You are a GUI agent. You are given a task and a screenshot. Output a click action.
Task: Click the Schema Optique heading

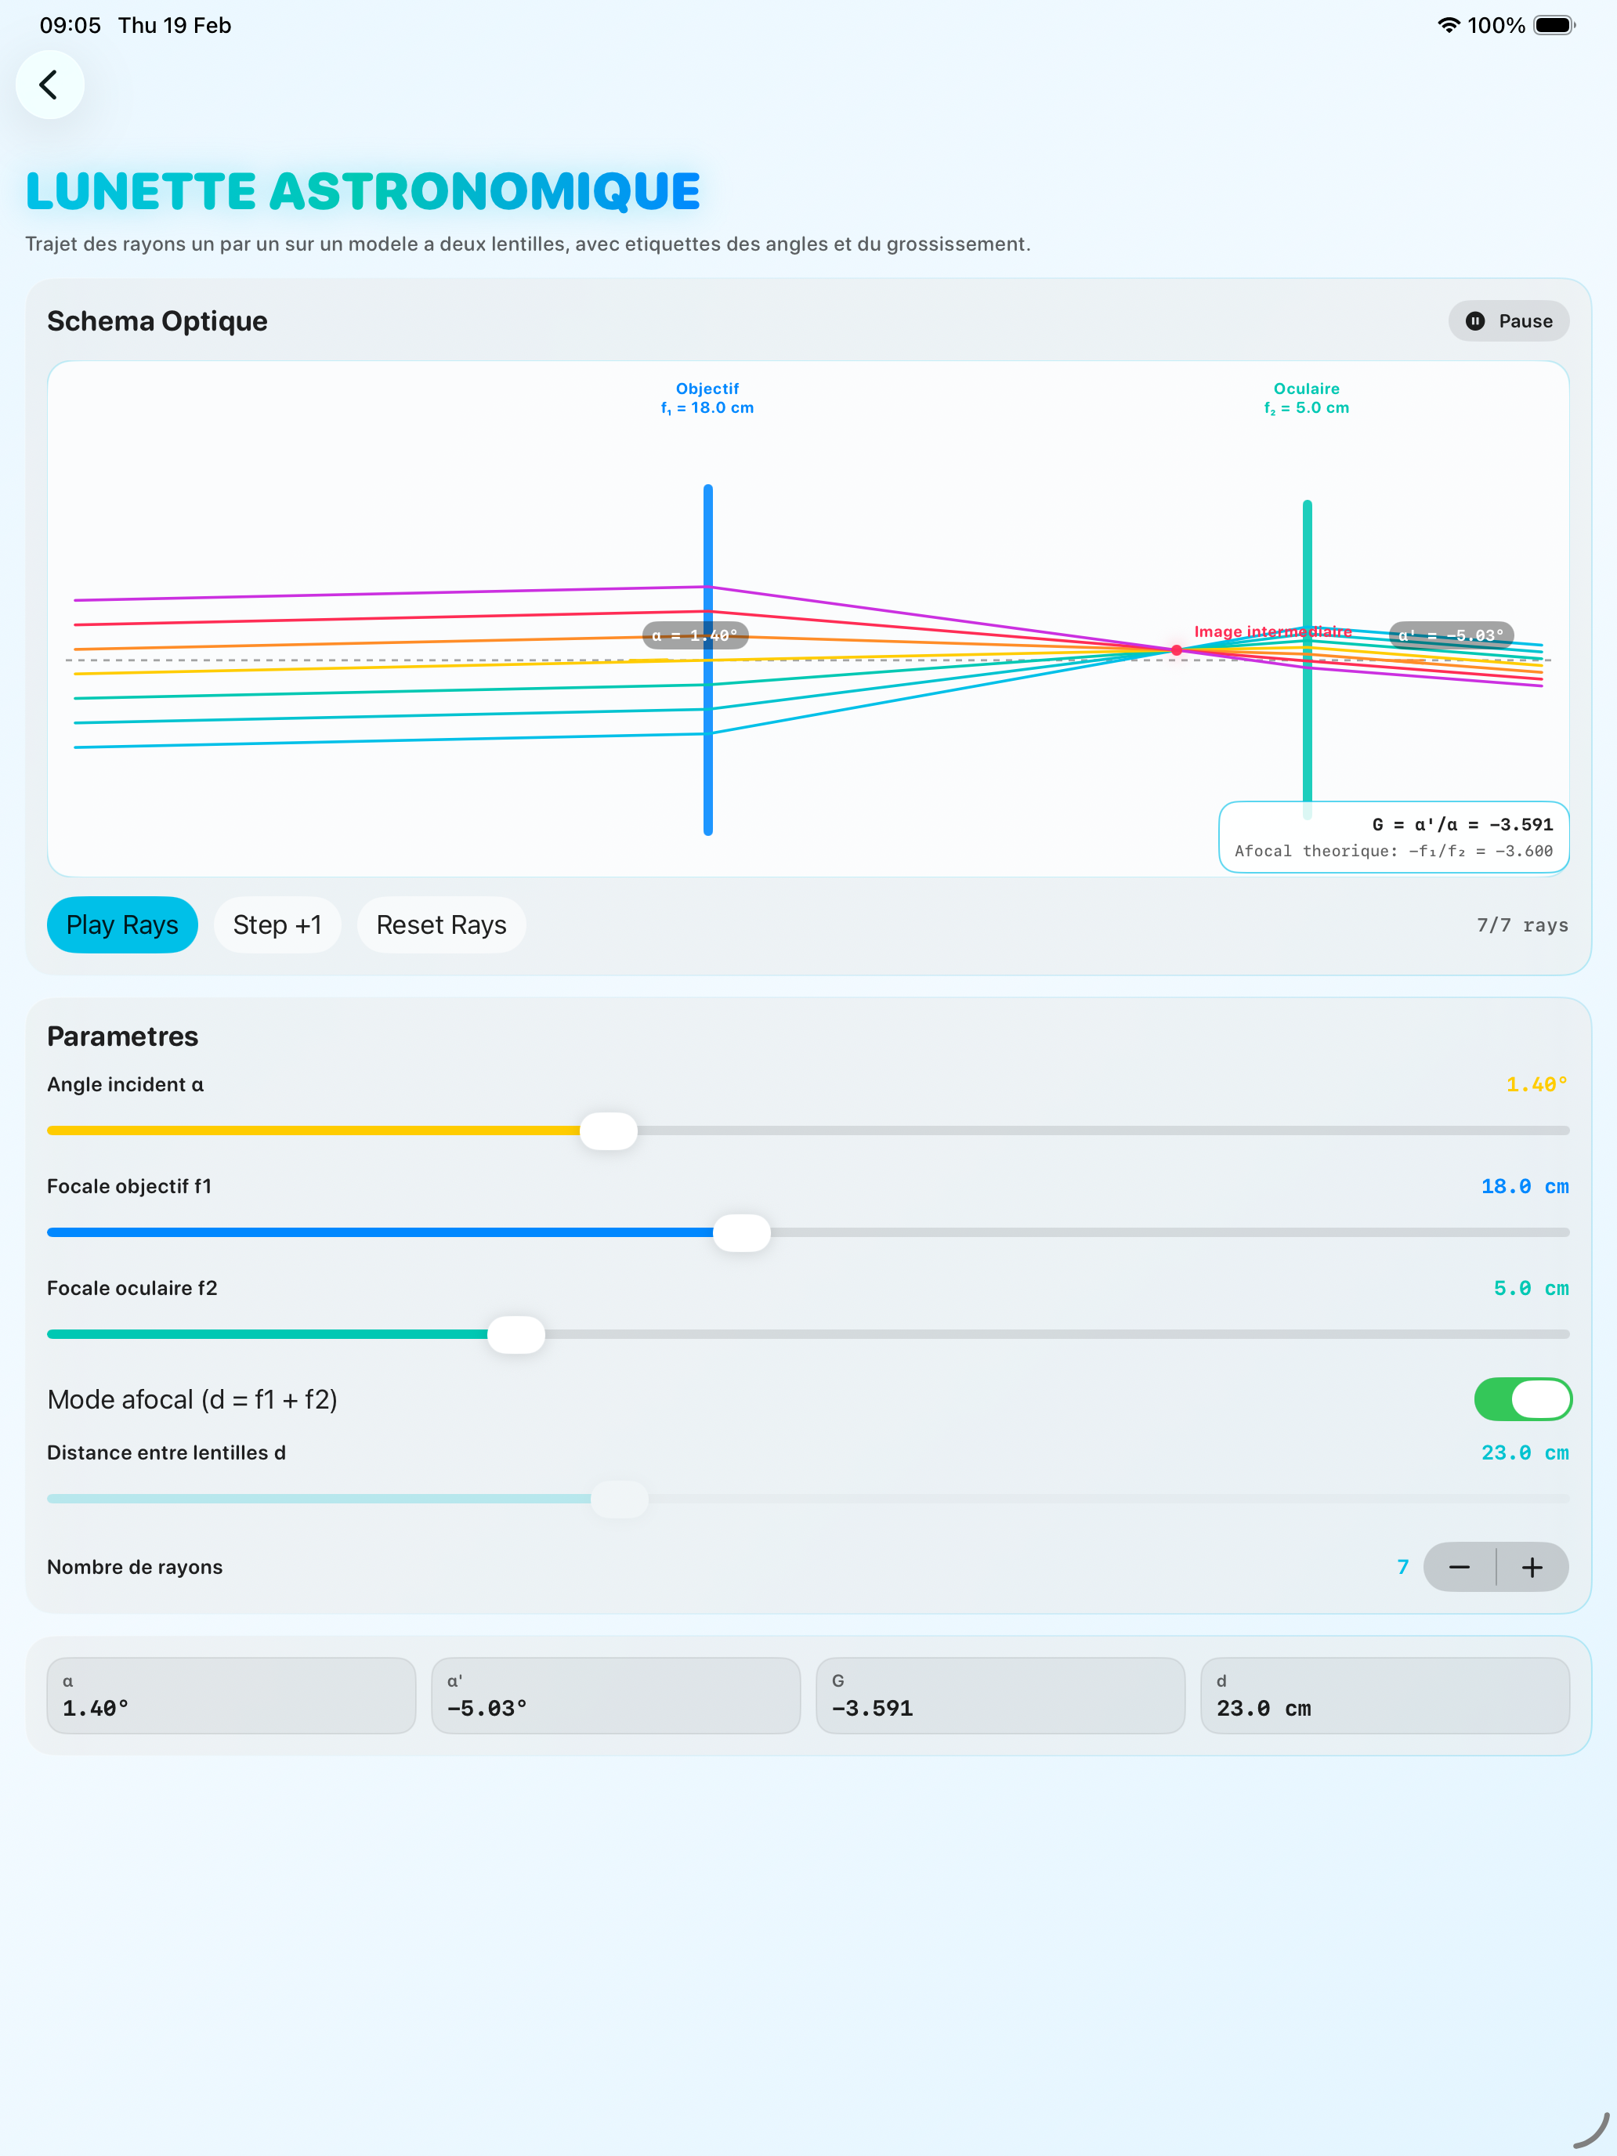tap(157, 322)
